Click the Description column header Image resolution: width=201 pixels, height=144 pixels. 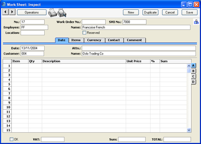[x=84, y=61]
